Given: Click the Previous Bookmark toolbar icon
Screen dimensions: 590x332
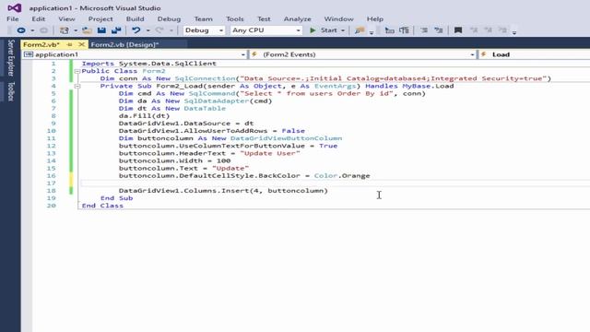Looking at the screenshot, I should 474,30.
